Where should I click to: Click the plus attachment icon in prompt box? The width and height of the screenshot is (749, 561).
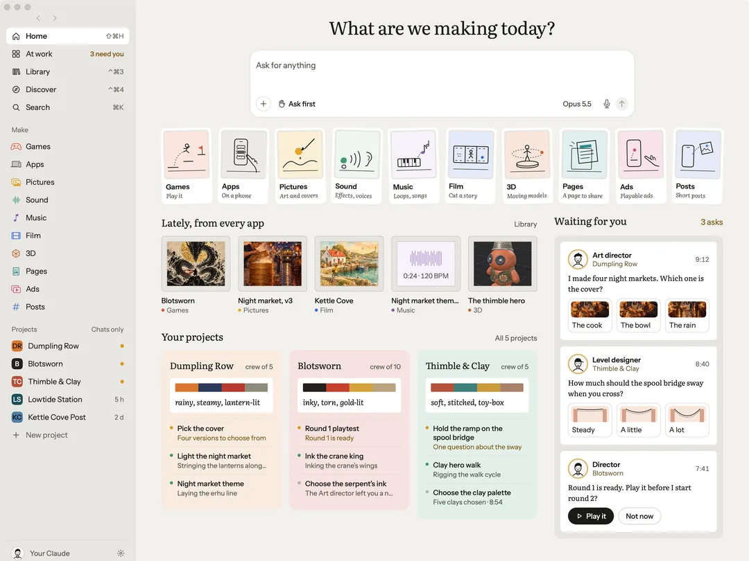click(x=264, y=103)
